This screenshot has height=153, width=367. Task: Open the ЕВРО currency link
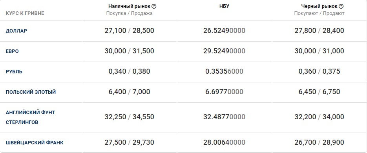tap(12, 51)
